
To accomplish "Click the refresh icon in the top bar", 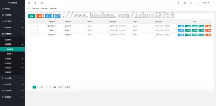I will coord(41,3).
